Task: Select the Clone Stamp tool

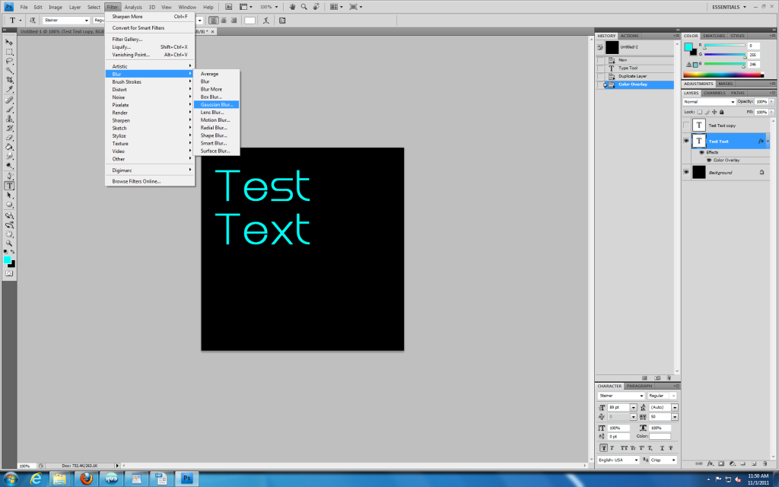Action: click(9, 119)
